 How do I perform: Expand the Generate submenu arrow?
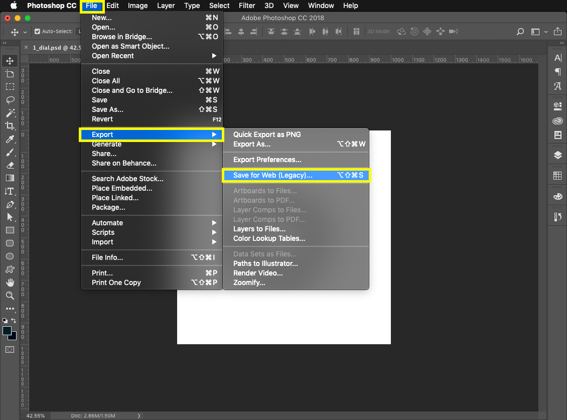coord(214,145)
